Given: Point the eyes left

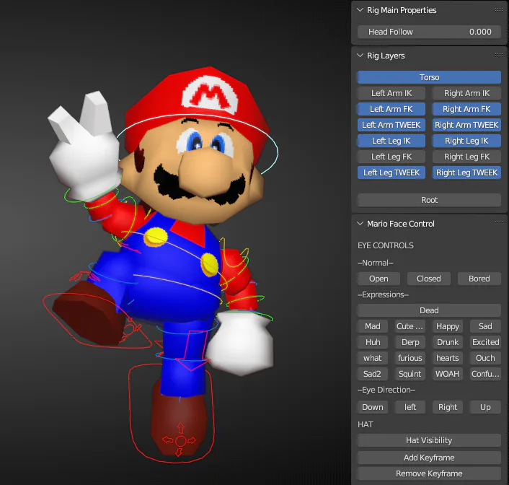Looking at the screenshot, I should point(410,407).
